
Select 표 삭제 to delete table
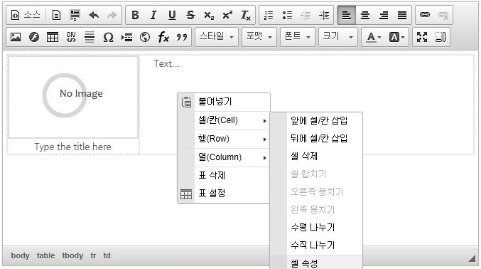[224, 176]
